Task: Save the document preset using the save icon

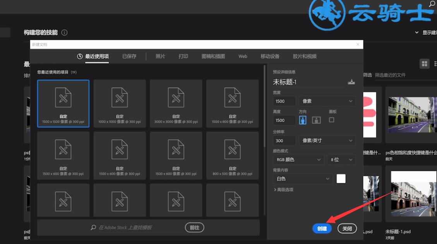Action: [351, 82]
